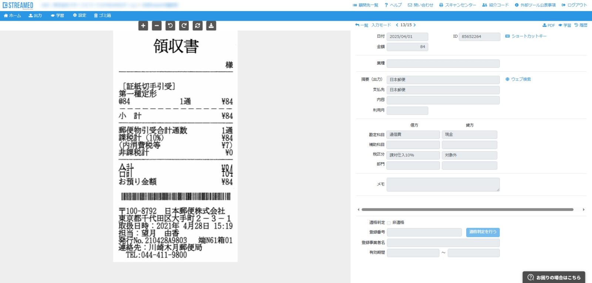Open 借方 税区分 課対仕入10%
The height and width of the screenshot is (283, 592).
413,155
